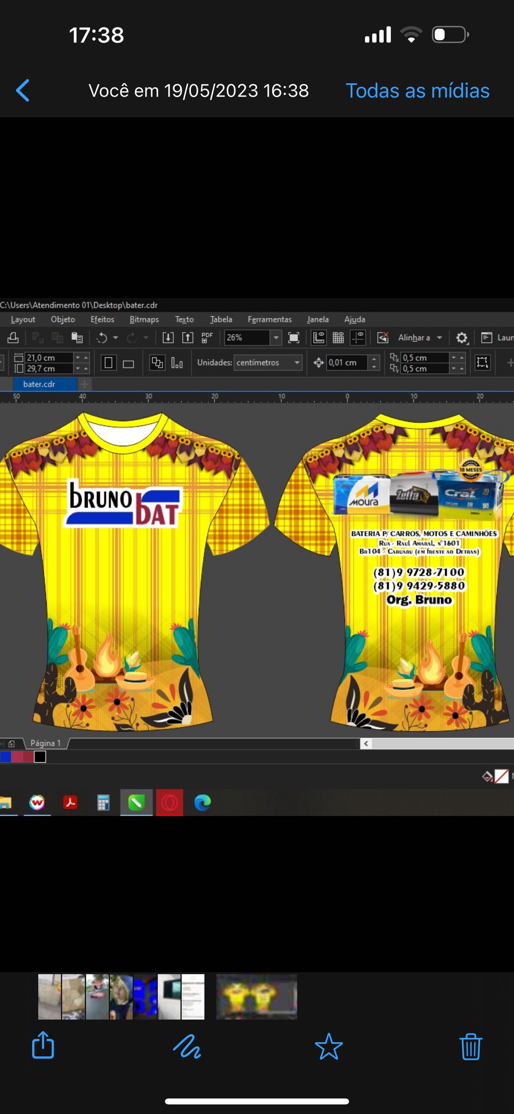Pick the black swatch in document palette
The width and height of the screenshot is (514, 1114).
[x=40, y=756]
